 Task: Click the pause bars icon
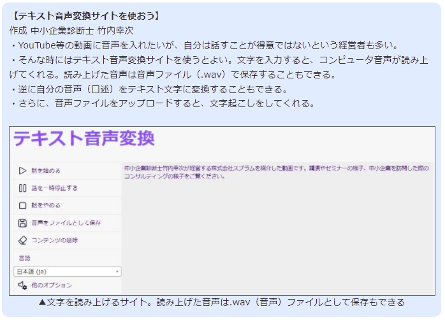pos(22,188)
